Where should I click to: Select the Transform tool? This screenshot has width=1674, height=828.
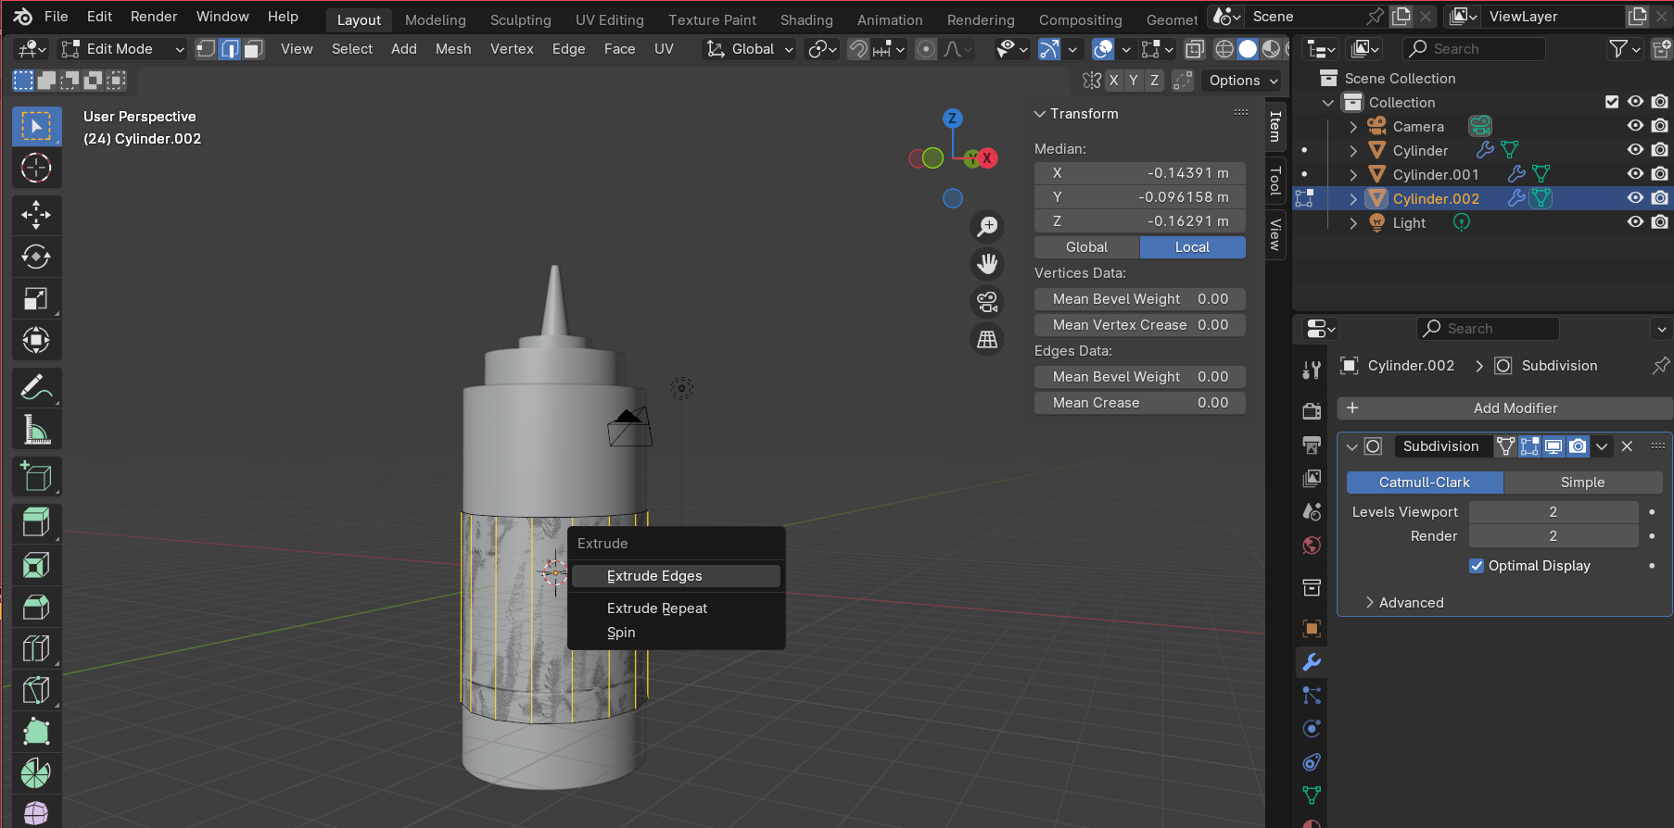pyautogui.click(x=36, y=340)
